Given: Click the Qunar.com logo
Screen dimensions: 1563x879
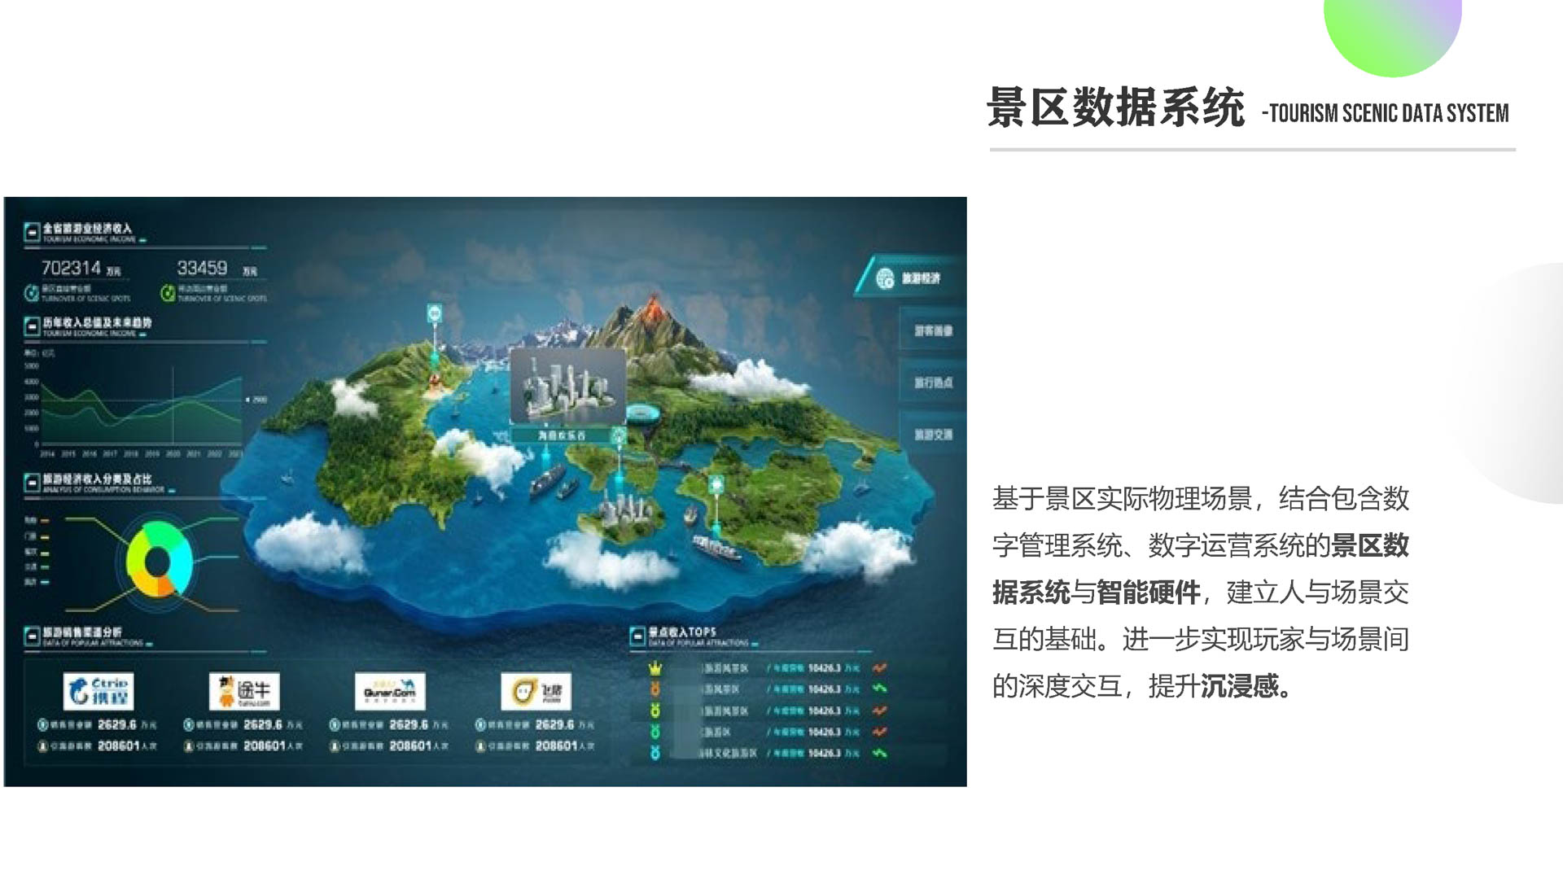Looking at the screenshot, I should click(390, 692).
